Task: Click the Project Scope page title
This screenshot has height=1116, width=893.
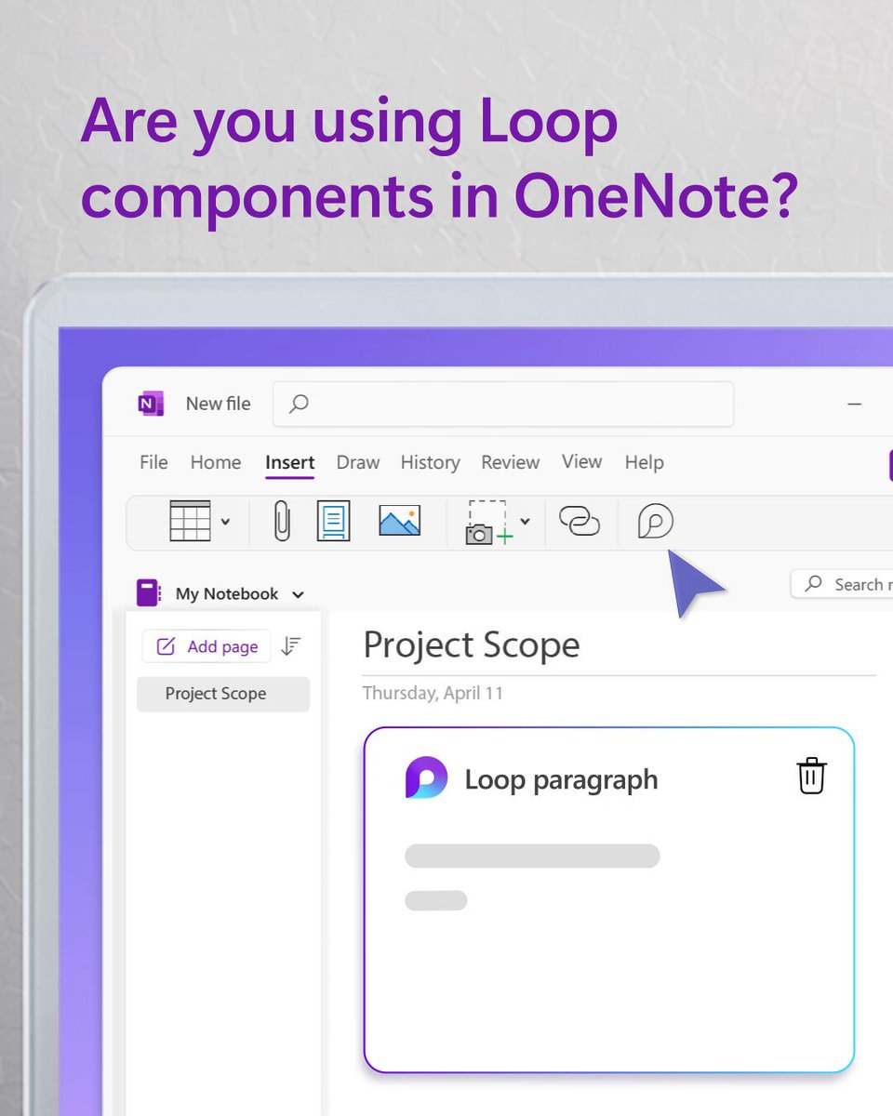Action: pyautogui.click(x=472, y=645)
